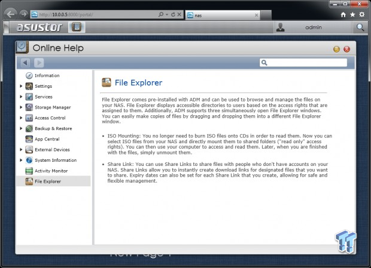Expand the Storage Manager tree node
371x268 pixels.
pos(21,107)
